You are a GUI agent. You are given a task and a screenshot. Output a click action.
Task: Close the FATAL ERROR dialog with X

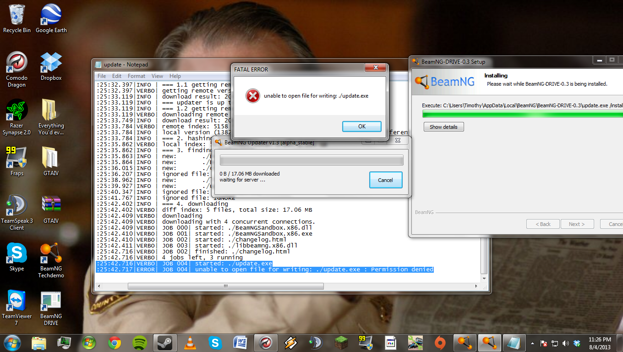point(375,68)
